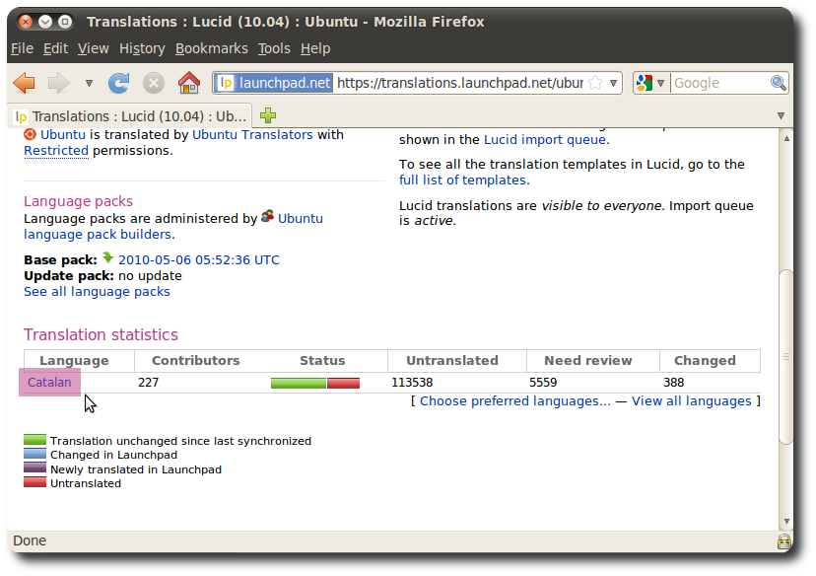The width and height of the screenshot is (816, 576).
Task: Click the purple Newly translated swatch
Action: 34,468
